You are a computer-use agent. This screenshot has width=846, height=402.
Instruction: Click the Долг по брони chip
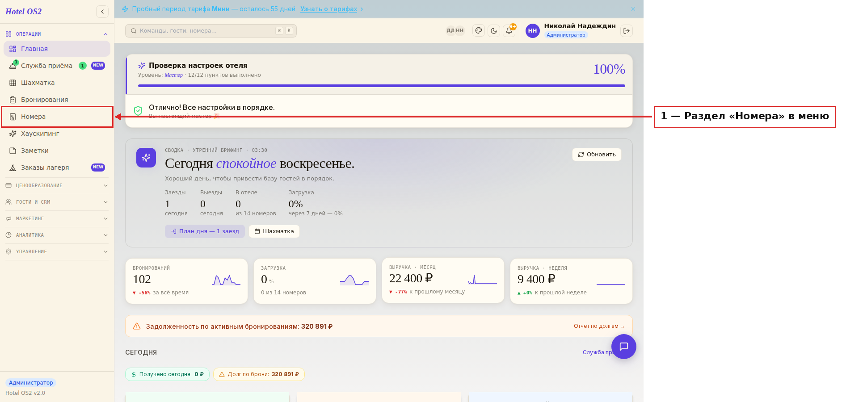pyautogui.click(x=259, y=374)
